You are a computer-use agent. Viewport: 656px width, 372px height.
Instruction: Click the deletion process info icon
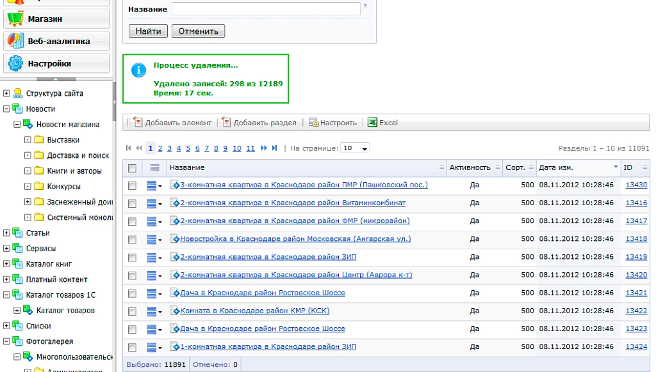(138, 70)
